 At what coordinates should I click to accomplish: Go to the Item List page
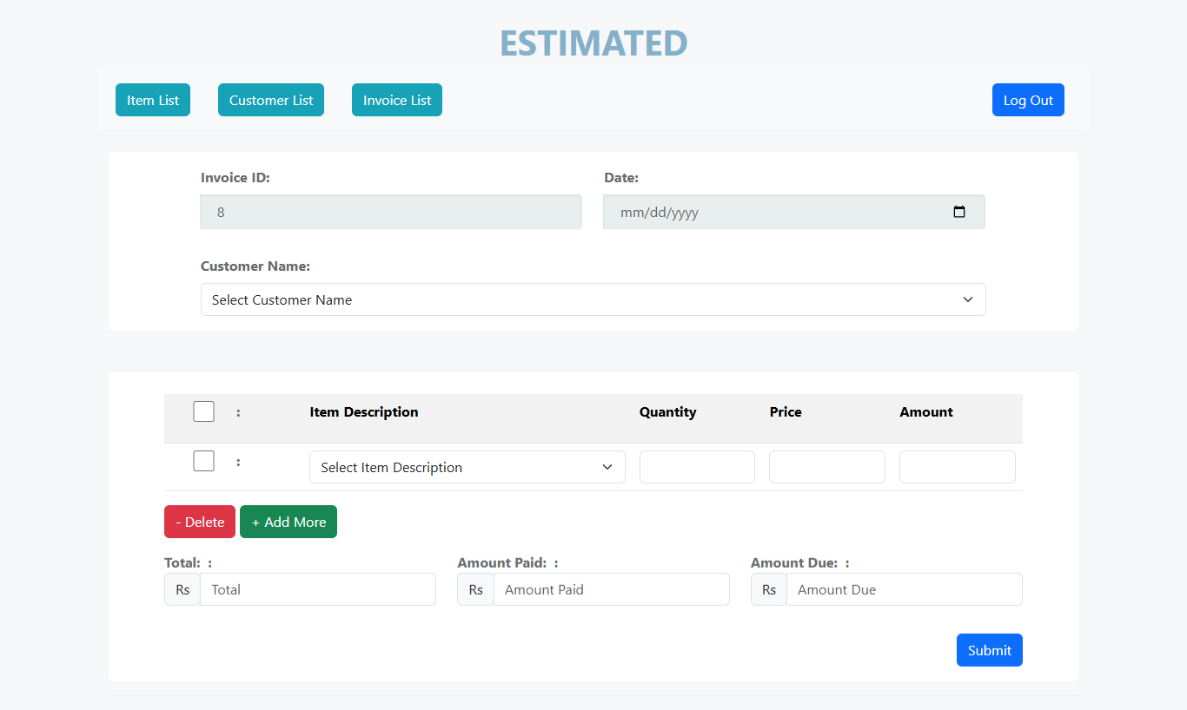(x=153, y=100)
